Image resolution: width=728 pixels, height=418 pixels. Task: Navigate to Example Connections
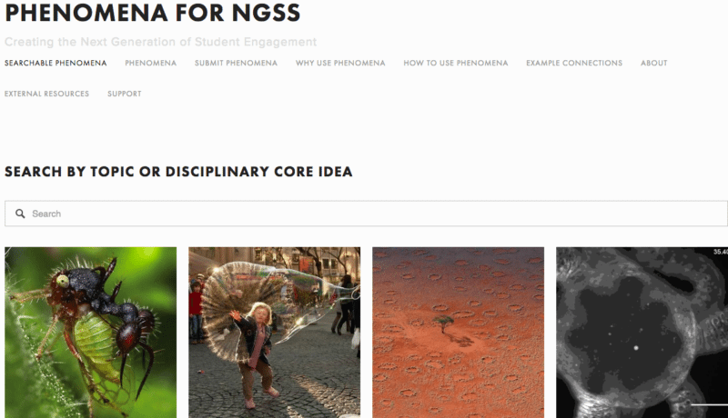tap(574, 63)
